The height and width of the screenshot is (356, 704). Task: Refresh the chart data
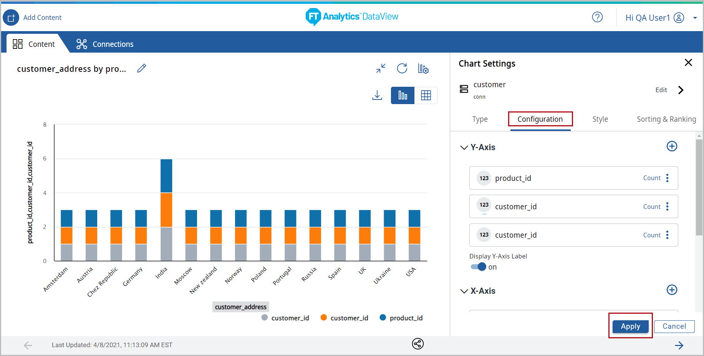(x=402, y=68)
